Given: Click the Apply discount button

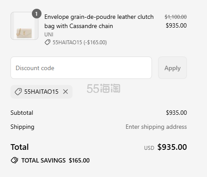Looking at the screenshot, I should point(172,68).
